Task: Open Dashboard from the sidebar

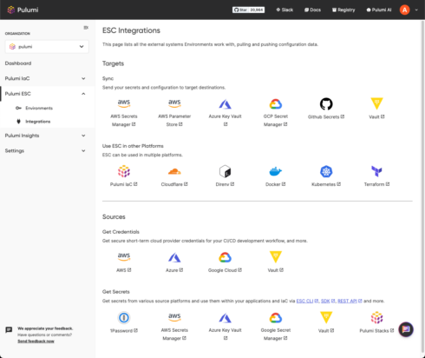Action: pyautogui.click(x=18, y=63)
